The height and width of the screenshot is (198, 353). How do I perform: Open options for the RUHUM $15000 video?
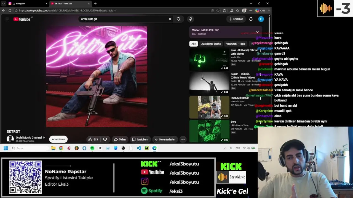(x=260, y=98)
